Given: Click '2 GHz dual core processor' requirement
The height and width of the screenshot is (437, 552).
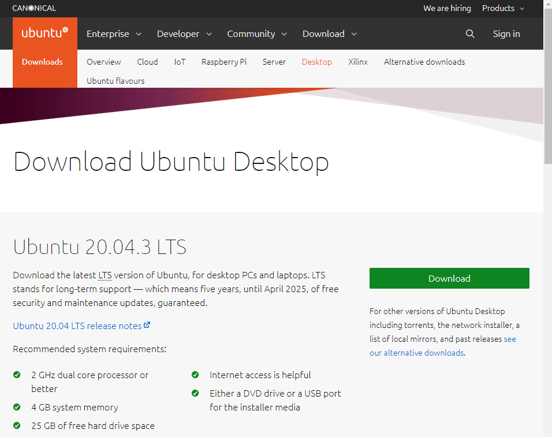Looking at the screenshot, I should tap(89, 382).
